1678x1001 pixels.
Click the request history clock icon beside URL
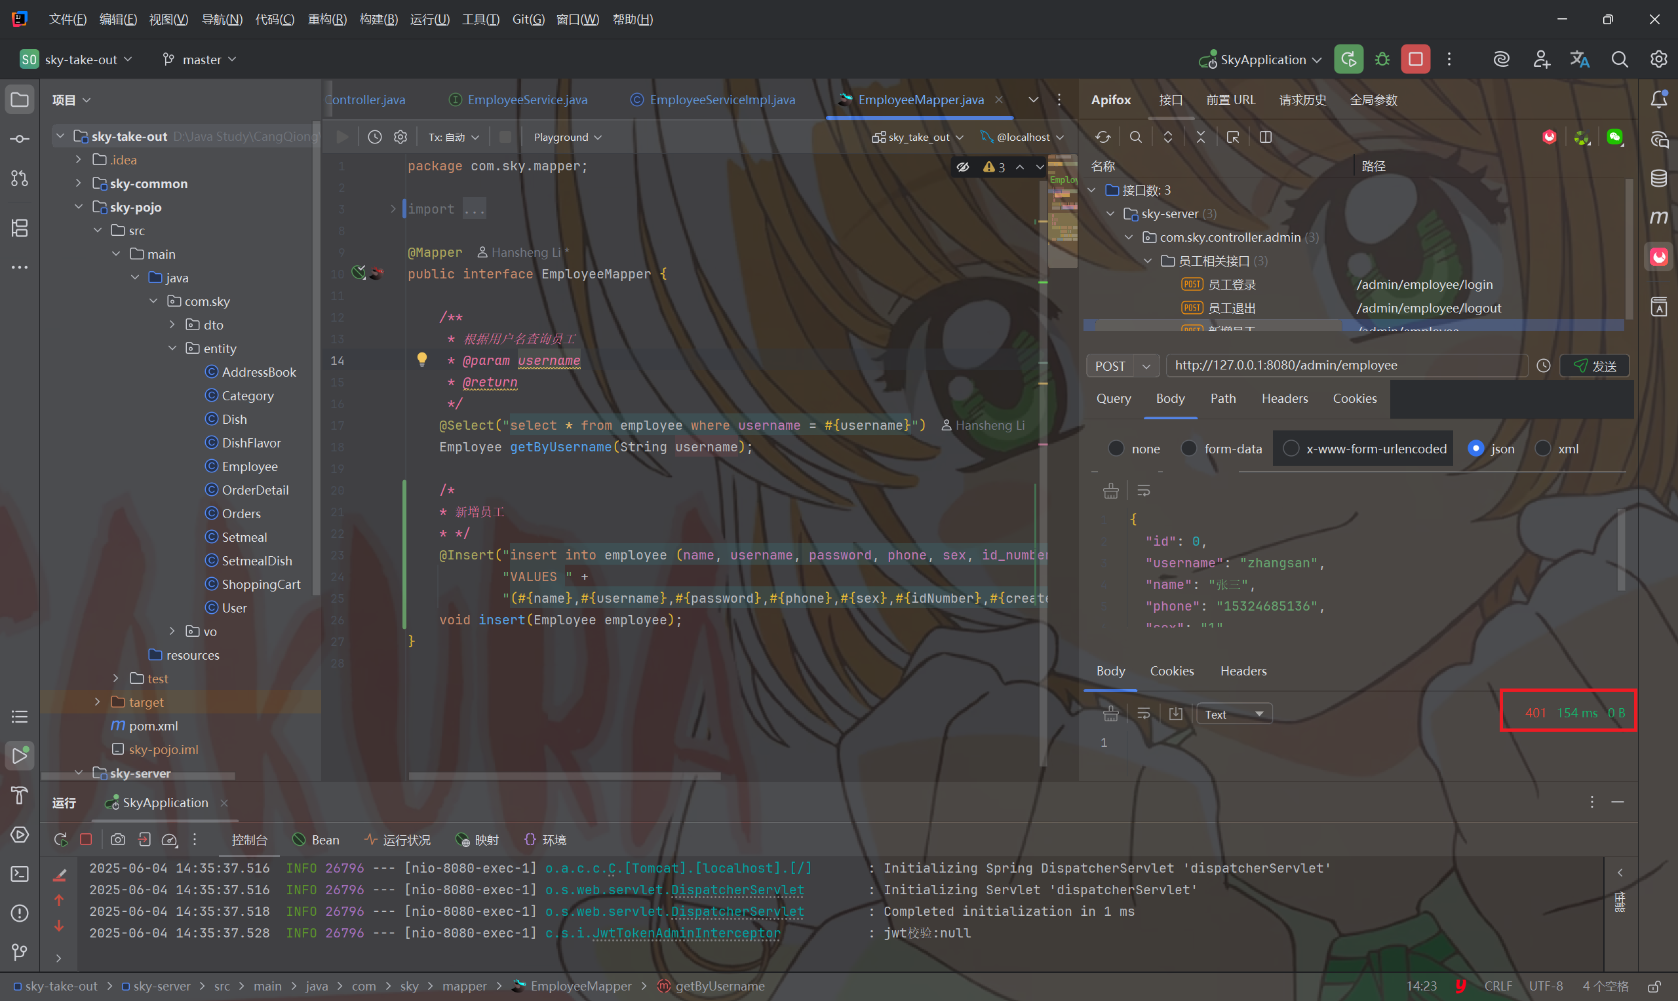click(x=1543, y=366)
